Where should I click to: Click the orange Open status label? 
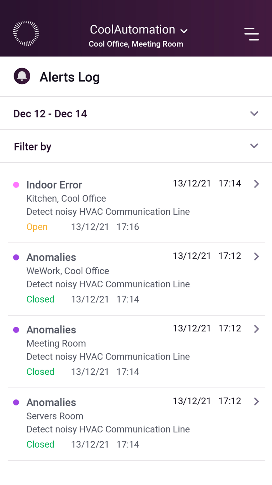coord(37,227)
